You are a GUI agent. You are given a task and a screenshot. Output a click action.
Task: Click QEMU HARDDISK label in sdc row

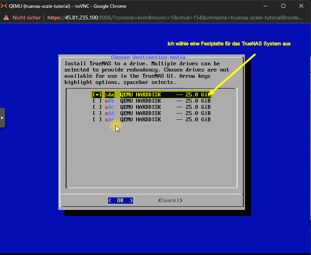[x=140, y=107]
